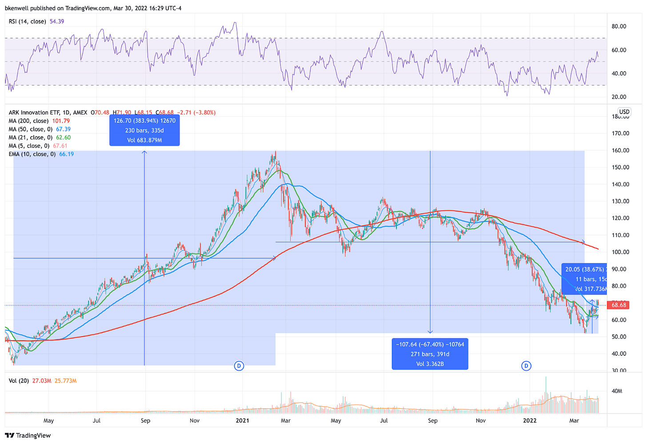Click the RSI axis 20.00 label
Viewport: 647px width, 444px height.
pos(619,97)
